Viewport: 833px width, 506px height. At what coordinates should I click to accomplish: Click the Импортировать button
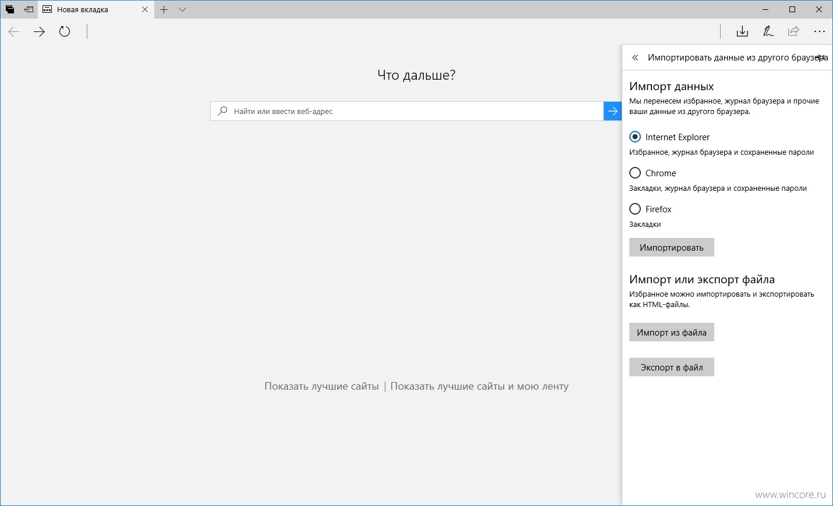672,247
